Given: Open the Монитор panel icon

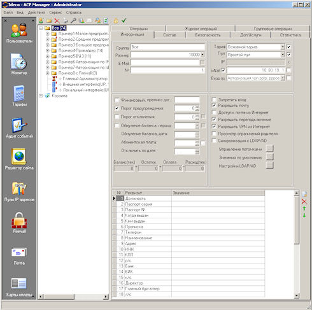Looking at the screenshot, I should (x=19, y=62).
